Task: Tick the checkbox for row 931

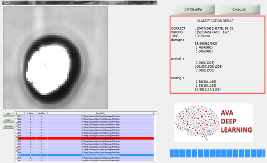Action: click(17, 117)
